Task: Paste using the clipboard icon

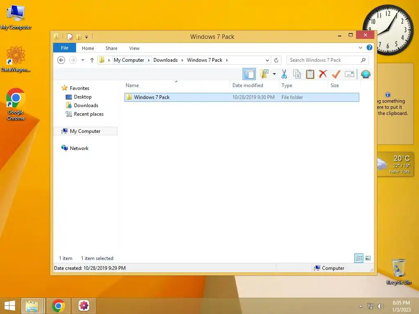Action: [x=310, y=74]
